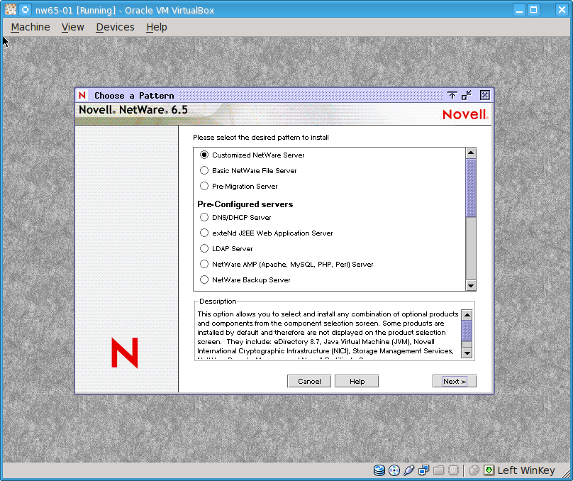This screenshot has height=481, width=573.
Task: Click the green host key arrow icon
Action: pos(489,470)
